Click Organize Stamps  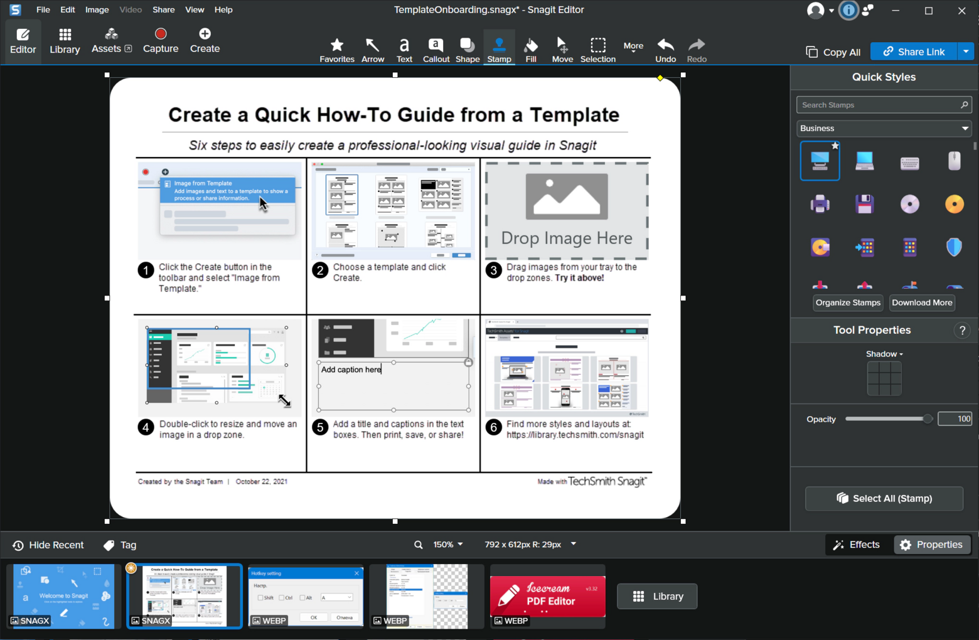point(848,303)
